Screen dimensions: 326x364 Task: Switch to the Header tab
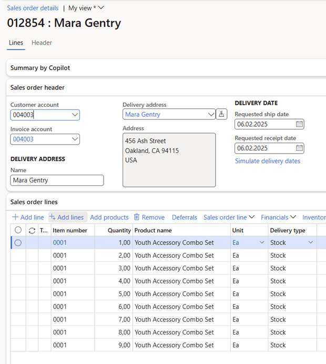pyautogui.click(x=42, y=43)
